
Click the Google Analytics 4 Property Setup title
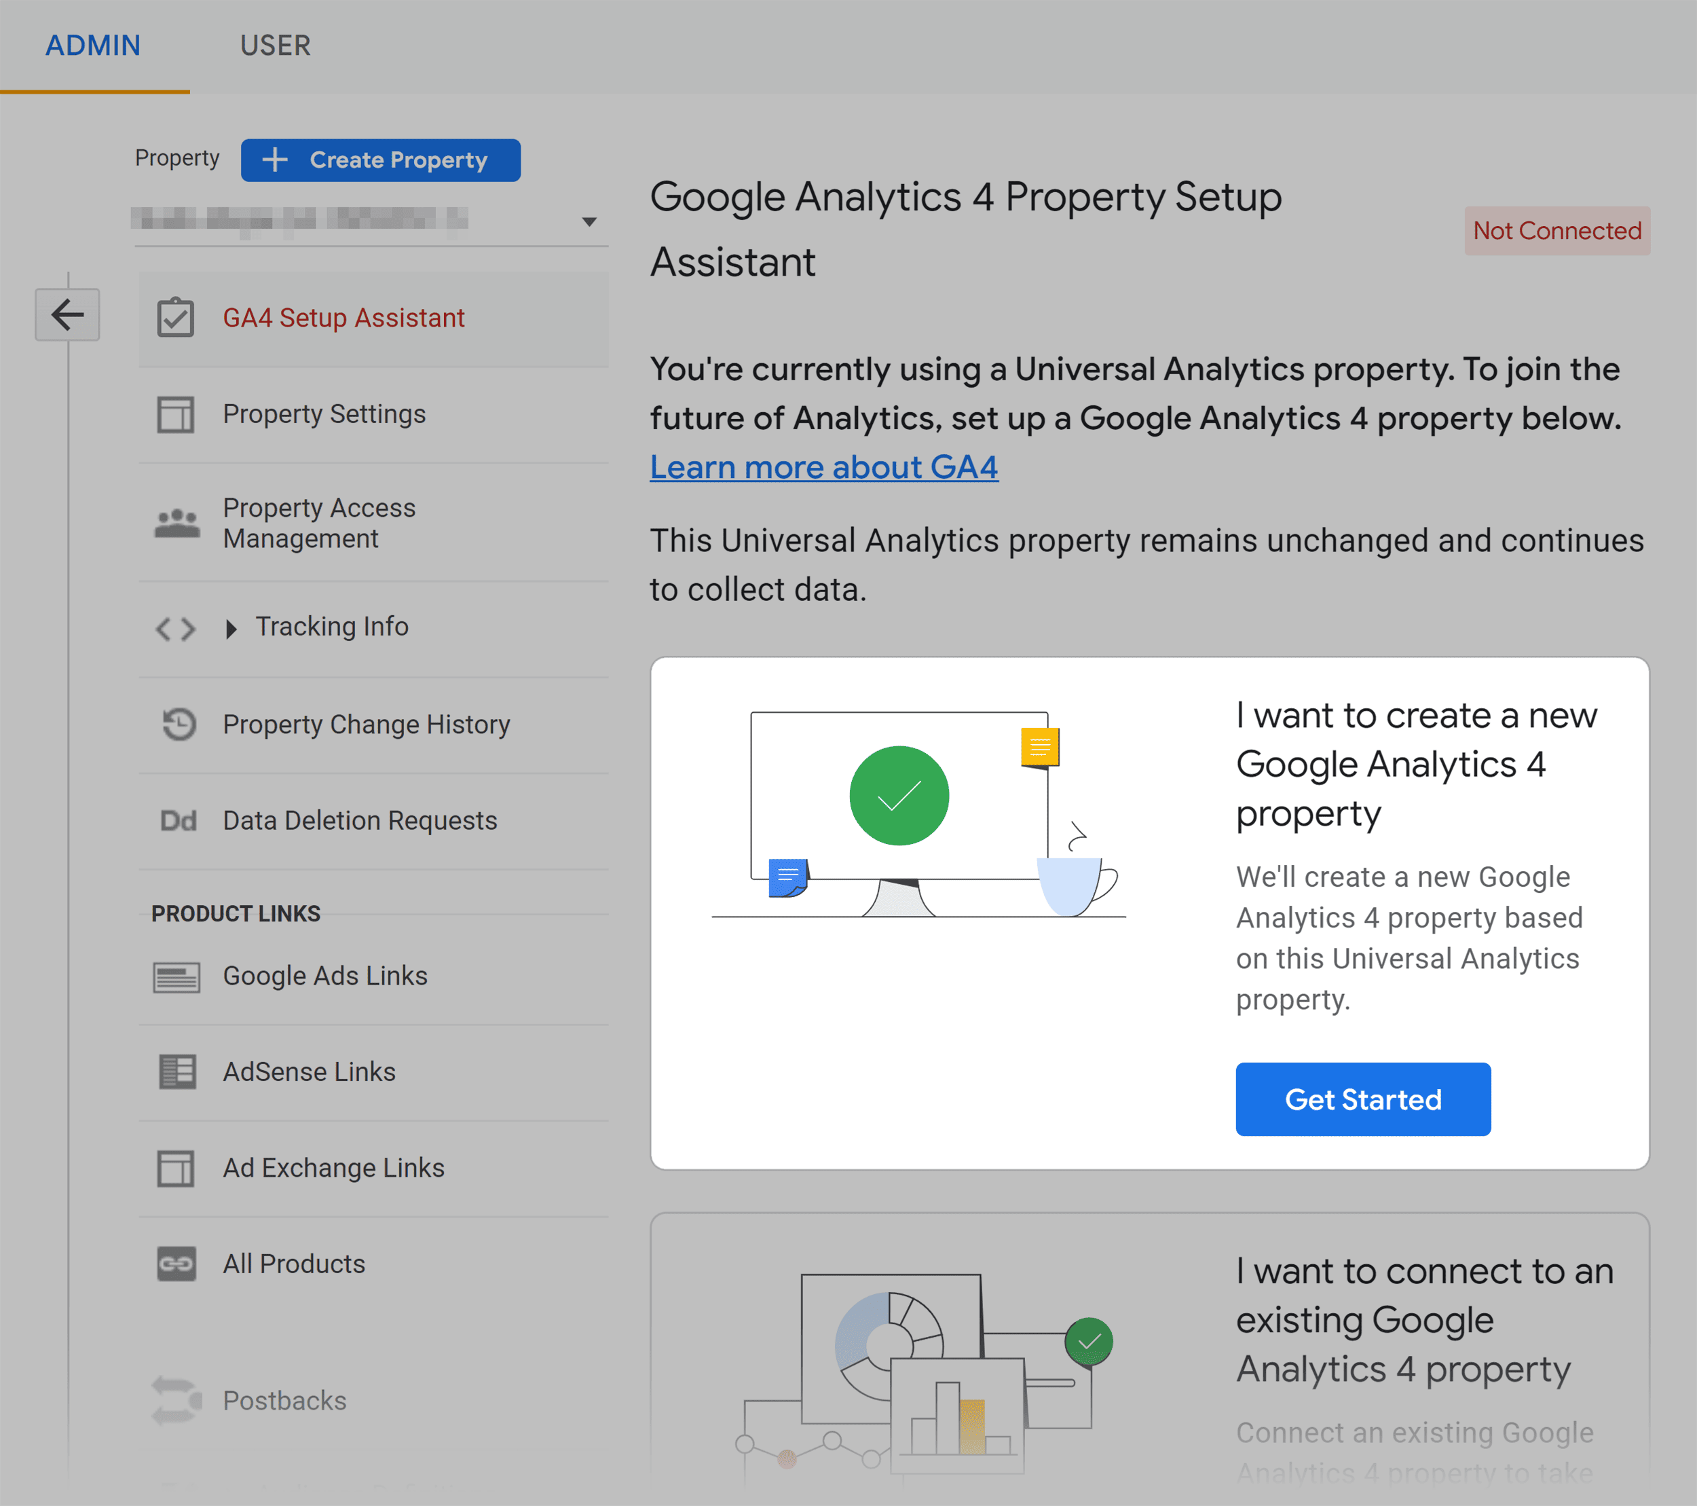coord(965,229)
